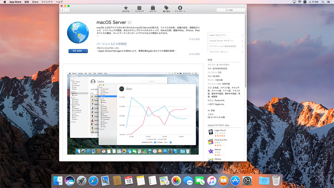Viewport: 334px width, 188px height.
Task: Click the バージョン 5.2 の新機能 heading
Action: [x=112, y=44]
